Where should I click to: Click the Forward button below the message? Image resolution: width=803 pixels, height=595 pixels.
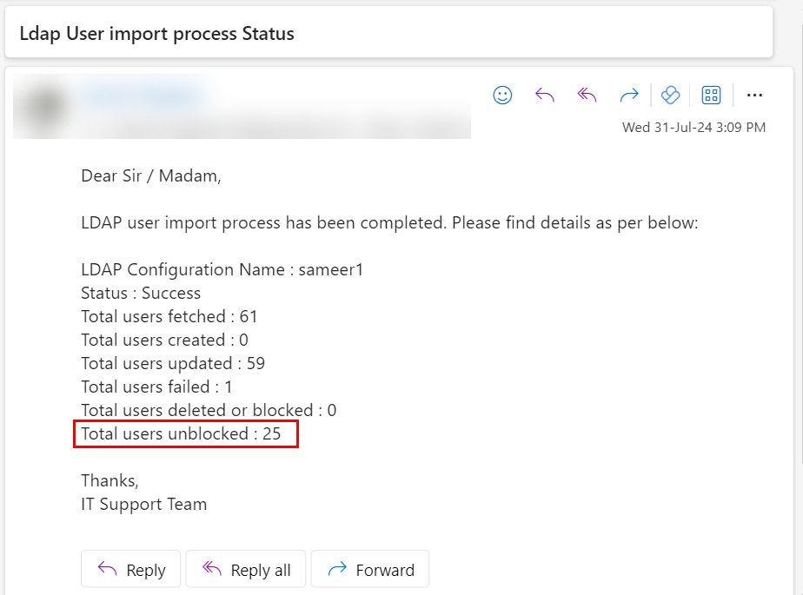coord(370,569)
